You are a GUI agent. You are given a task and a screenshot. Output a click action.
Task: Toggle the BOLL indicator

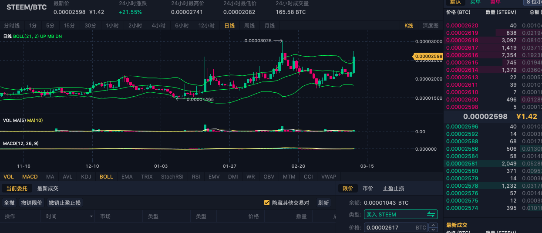click(x=106, y=176)
